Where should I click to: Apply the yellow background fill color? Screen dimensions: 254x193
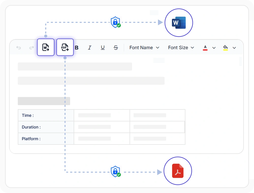pos(226,48)
